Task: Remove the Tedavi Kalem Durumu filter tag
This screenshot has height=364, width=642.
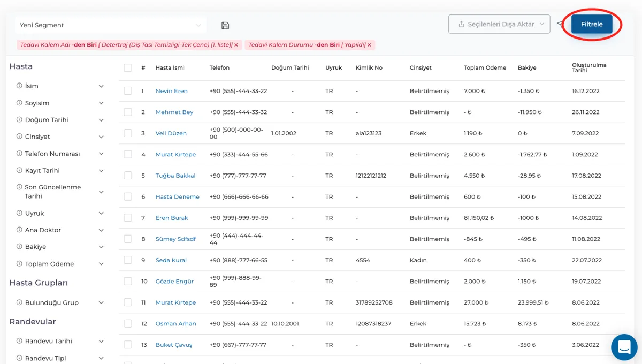Action: 369,45
